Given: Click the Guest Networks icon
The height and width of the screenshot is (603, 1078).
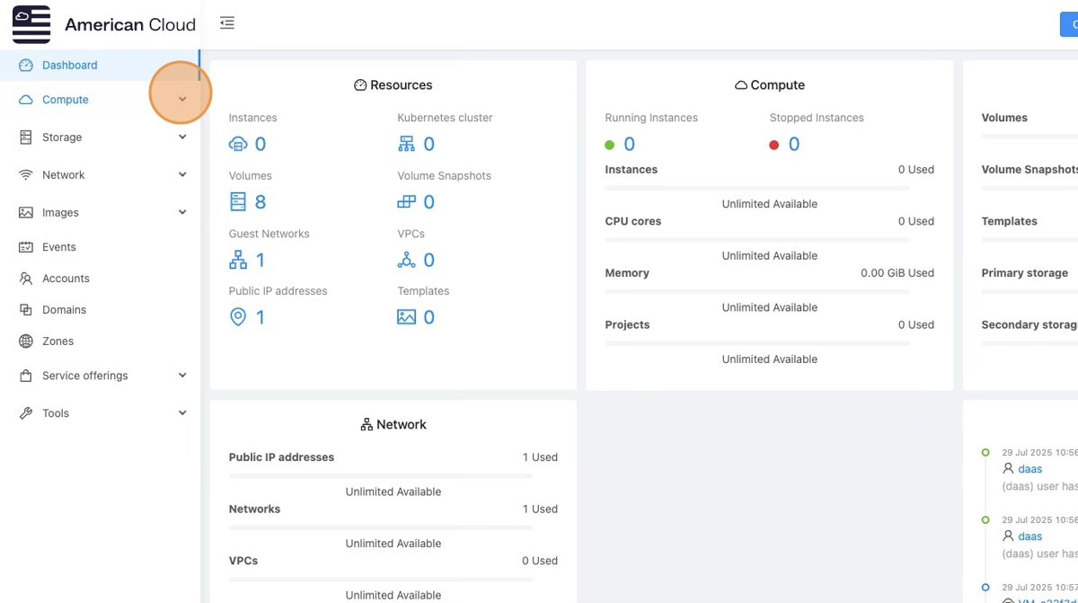Looking at the screenshot, I should click(x=238, y=260).
